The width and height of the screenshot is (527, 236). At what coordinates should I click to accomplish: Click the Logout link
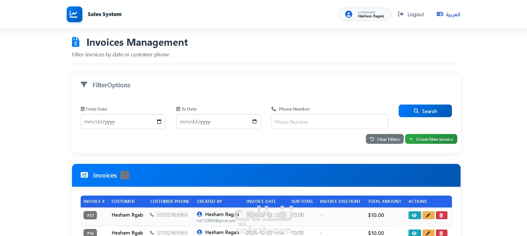[x=411, y=14]
